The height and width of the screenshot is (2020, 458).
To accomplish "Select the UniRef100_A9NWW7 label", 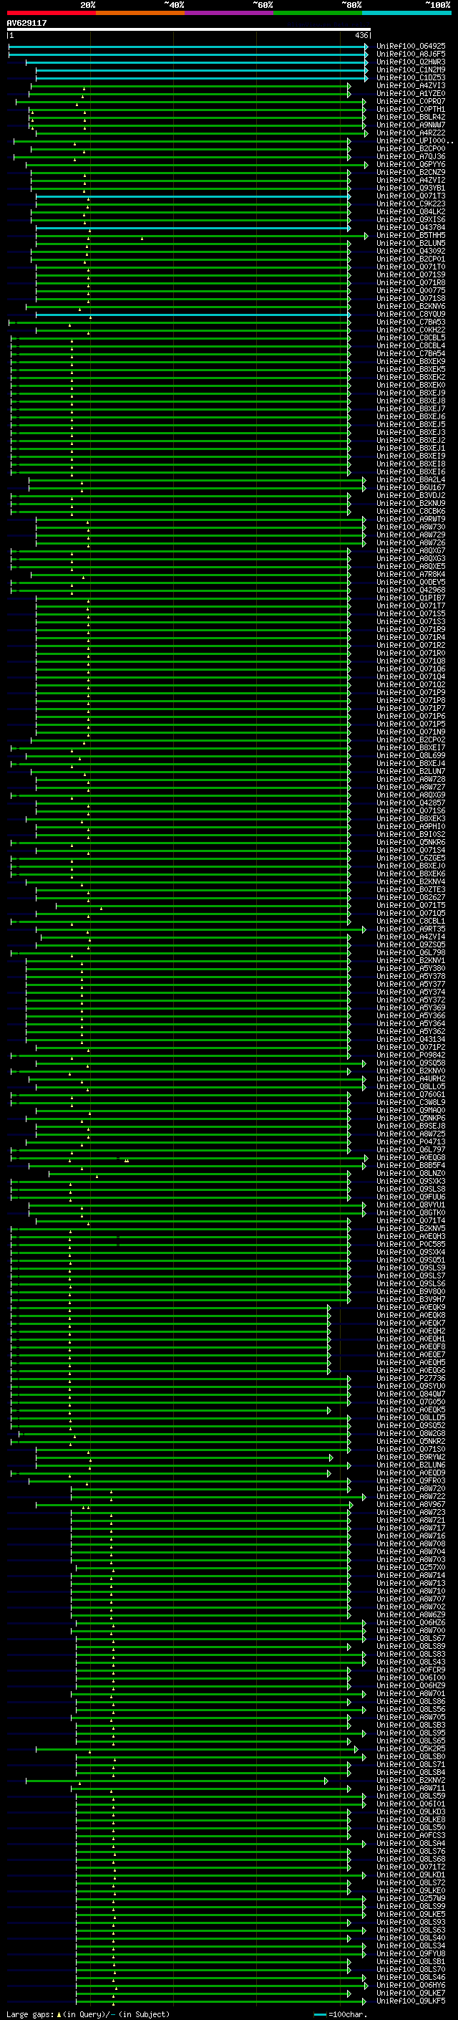I will pos(411,125).
